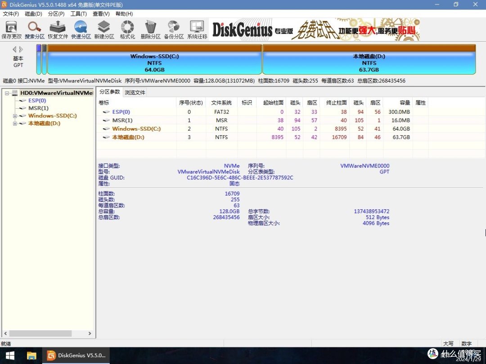Click the Format (格式化) toolbar icon

coord(127,30)
